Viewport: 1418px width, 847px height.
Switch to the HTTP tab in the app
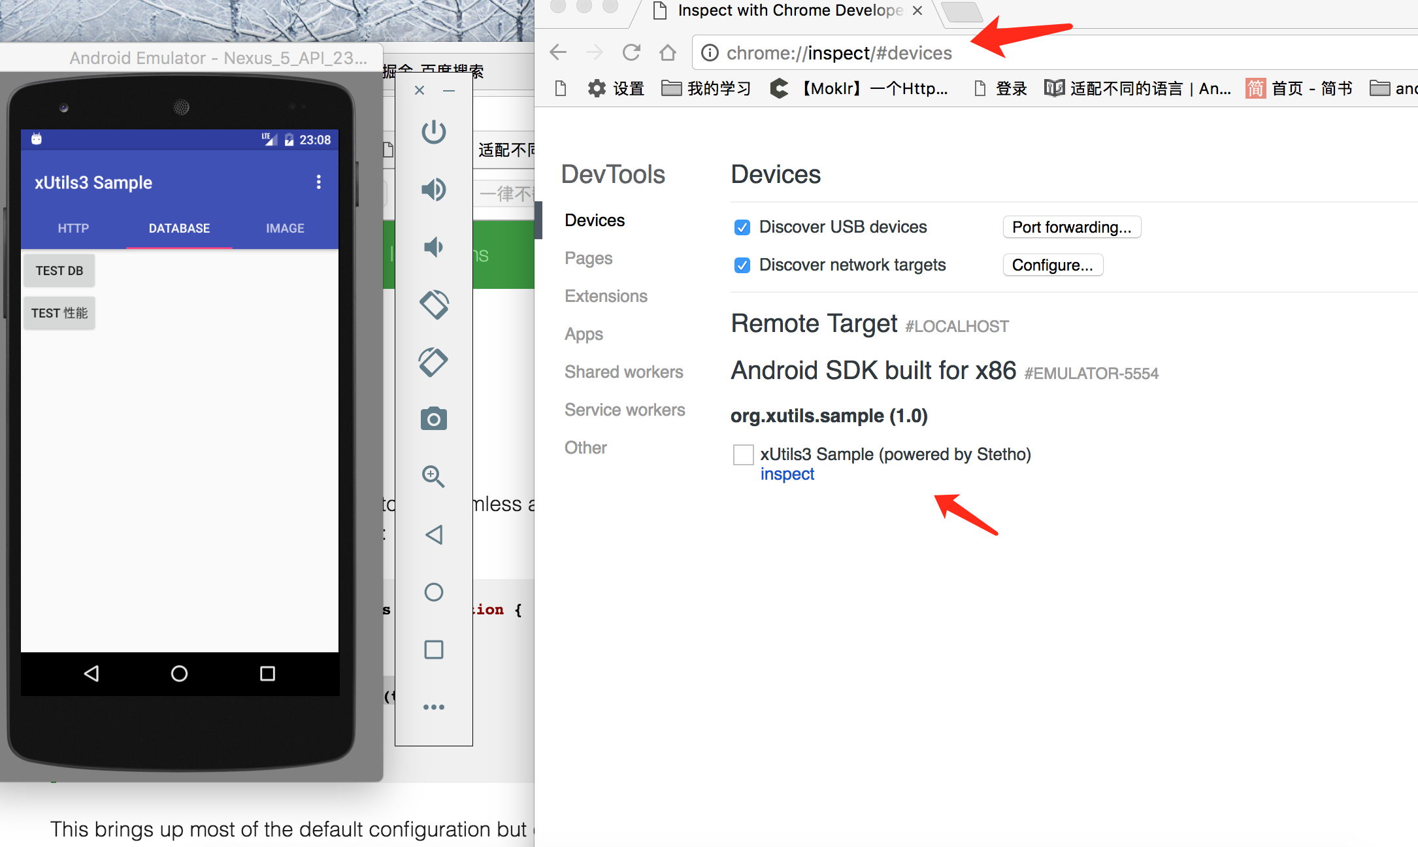coord(73,228)
